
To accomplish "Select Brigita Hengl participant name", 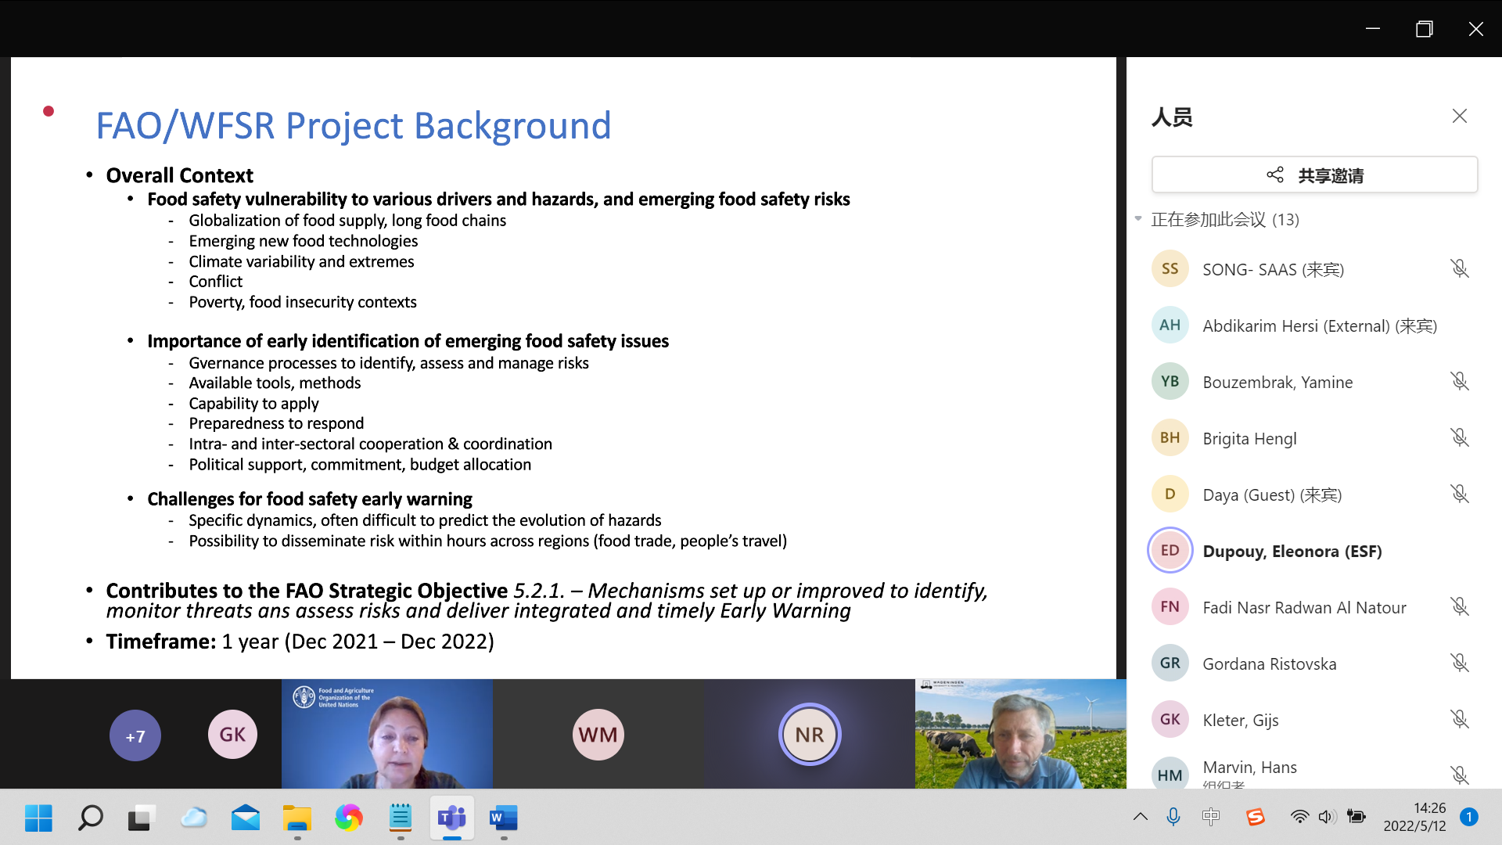I will [x=1249, y=438].
